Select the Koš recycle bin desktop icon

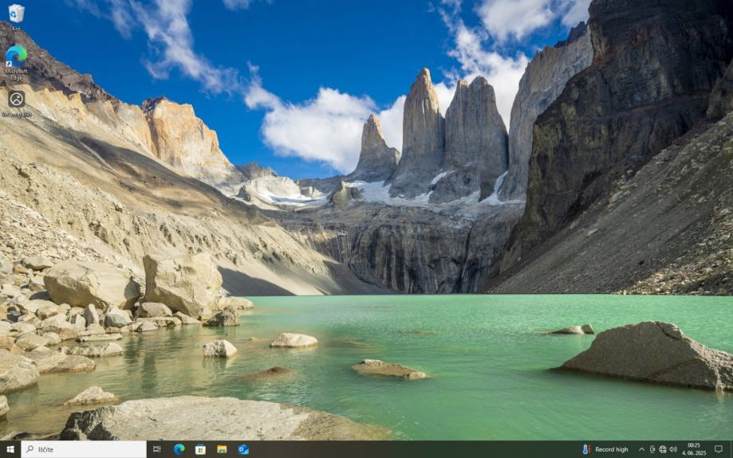[16, 14]
